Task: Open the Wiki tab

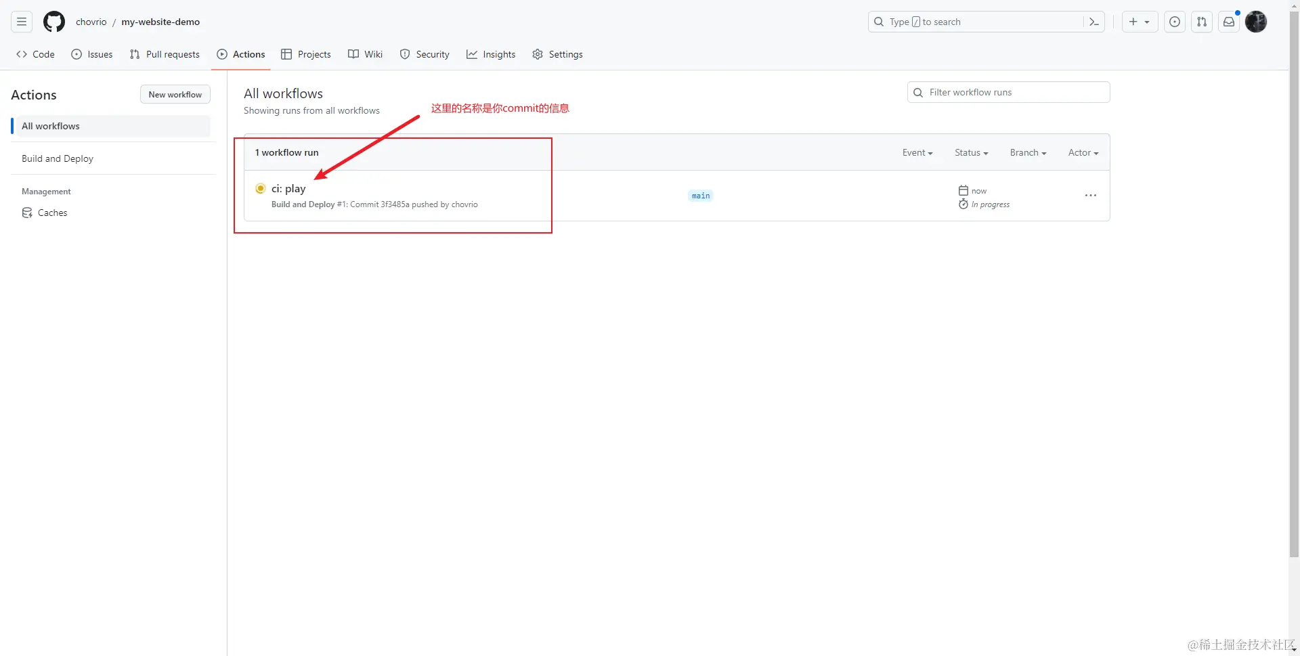Action: point(366,54)
